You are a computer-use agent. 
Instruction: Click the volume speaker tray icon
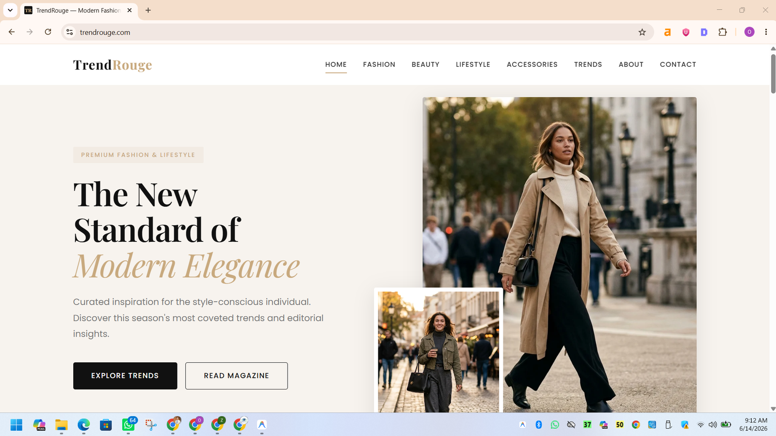pyautogui.click(x=712, y=425)
